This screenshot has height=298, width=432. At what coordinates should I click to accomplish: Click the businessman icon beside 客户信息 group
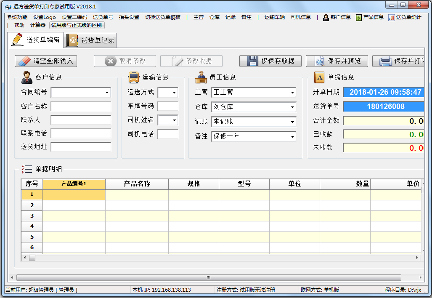pos(27,77)
